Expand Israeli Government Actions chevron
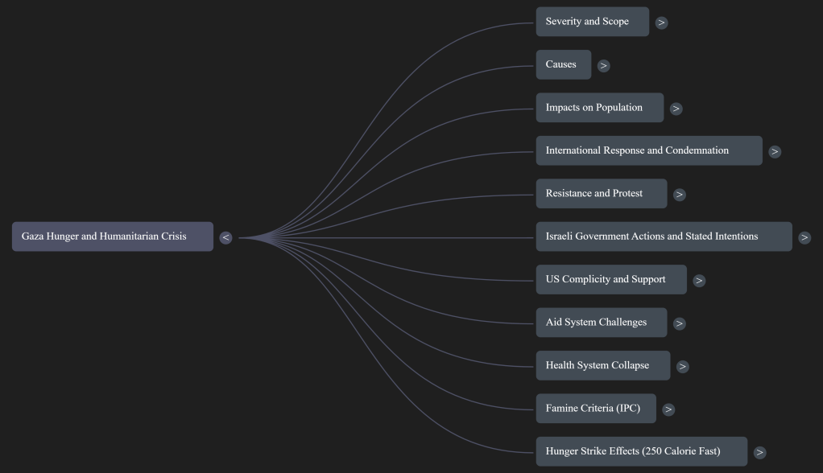This screenshot has height=473, width=823. coord(804,237)
